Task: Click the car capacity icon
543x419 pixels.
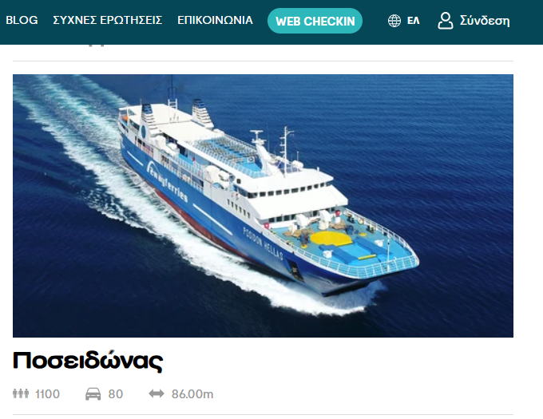Action: click(x=93, y=394)
